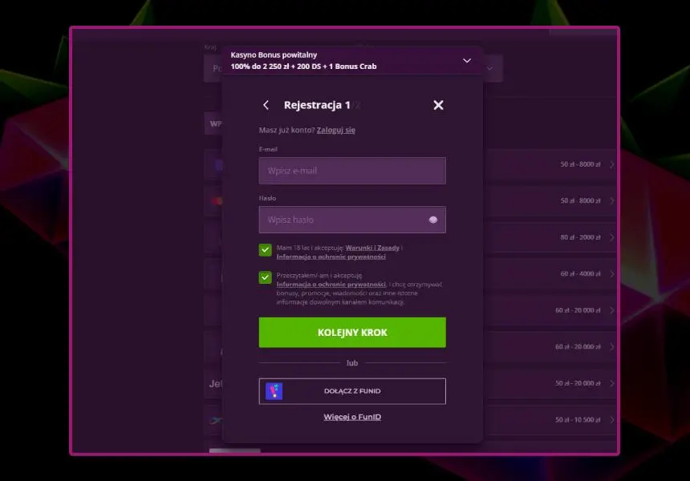Follow the 'Więcej o FunID' link

click(x=352, y=417)
